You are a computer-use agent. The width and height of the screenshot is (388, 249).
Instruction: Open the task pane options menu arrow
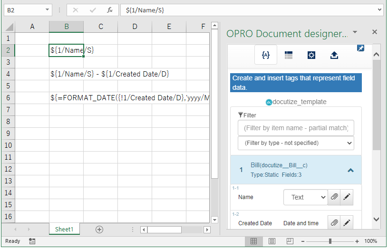355,32
